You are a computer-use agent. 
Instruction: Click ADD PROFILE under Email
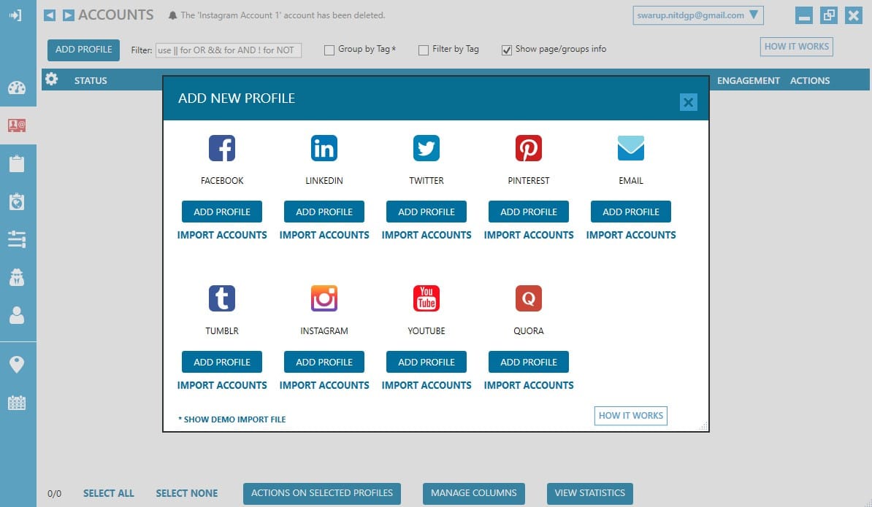coord(631,212)
